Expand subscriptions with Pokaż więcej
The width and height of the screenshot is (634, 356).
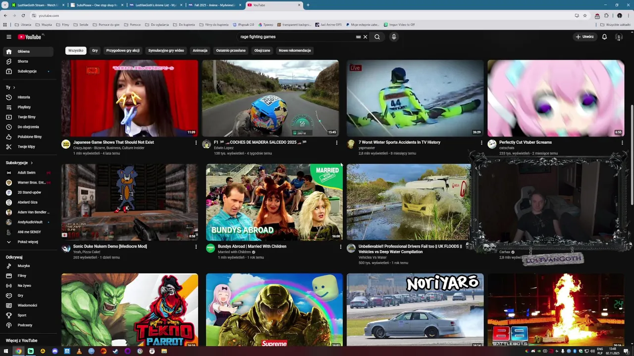28,242
